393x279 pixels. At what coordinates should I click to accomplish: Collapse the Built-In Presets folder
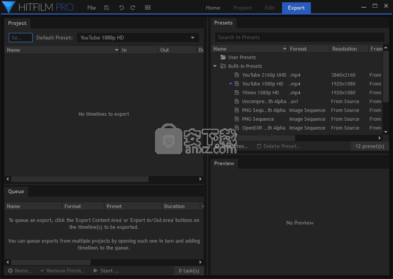coord(215,66)
